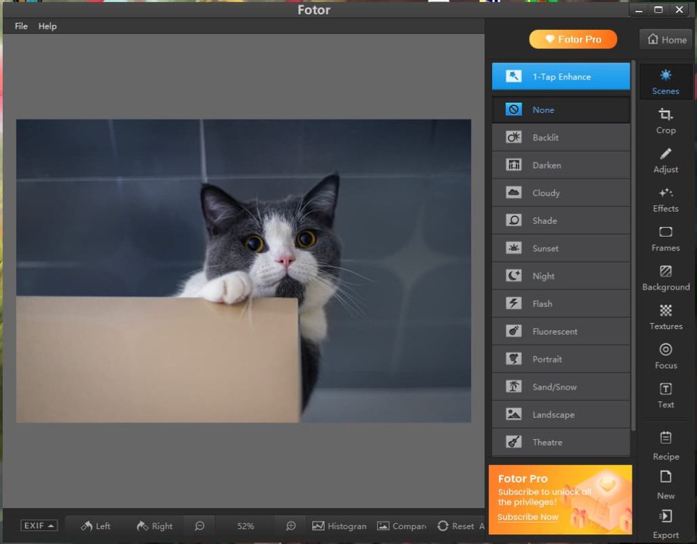Click the Subscribe Now link

pos(528,517)
